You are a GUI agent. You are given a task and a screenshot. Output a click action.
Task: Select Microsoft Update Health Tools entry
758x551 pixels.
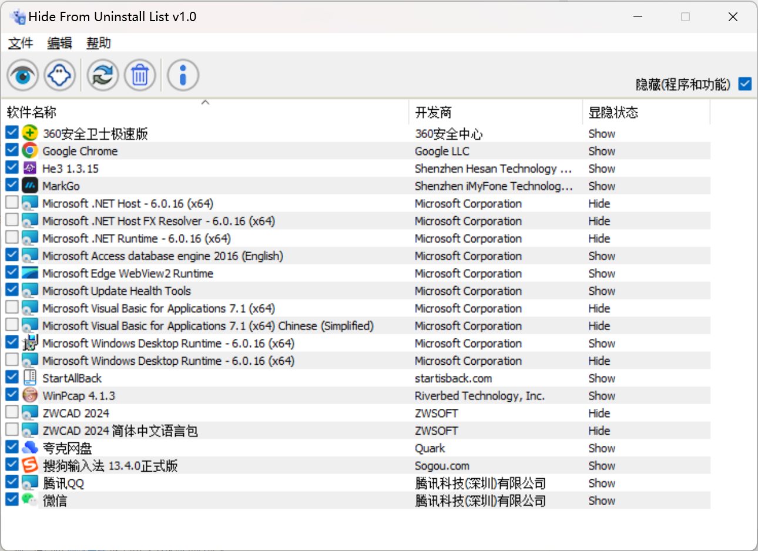(116, 291)
